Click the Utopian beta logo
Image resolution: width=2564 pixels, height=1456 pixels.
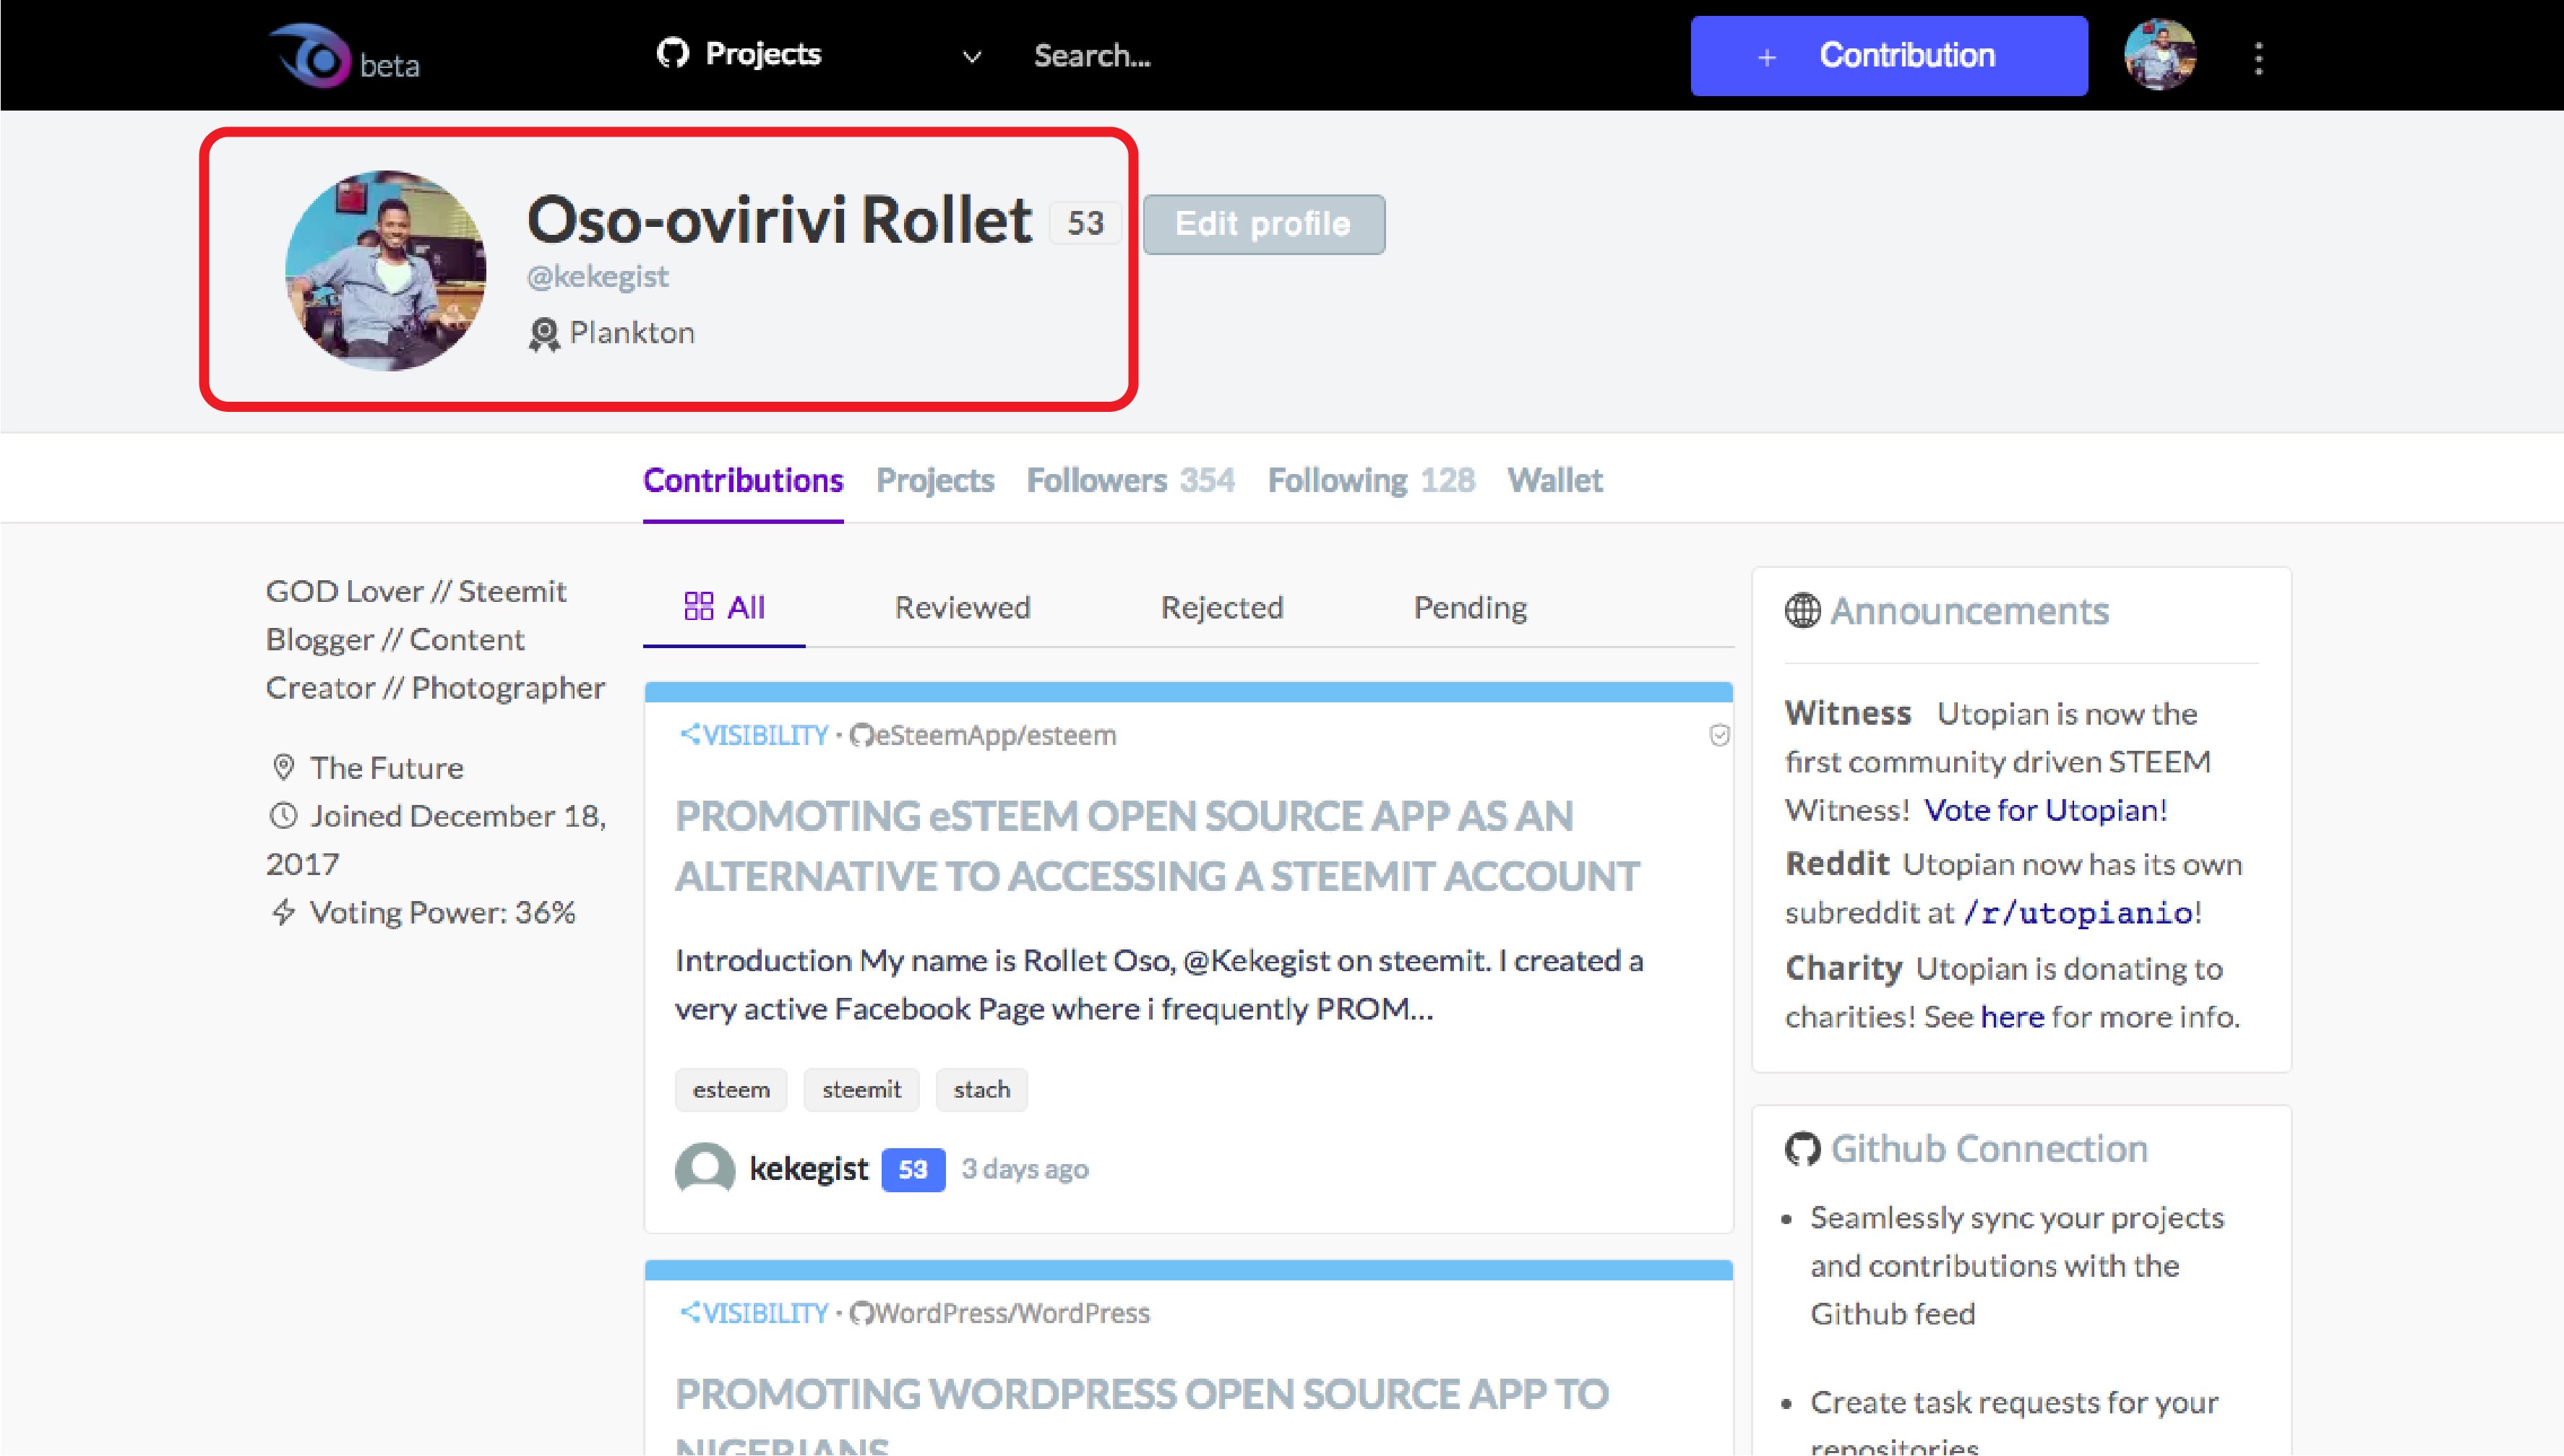point(344,56)
